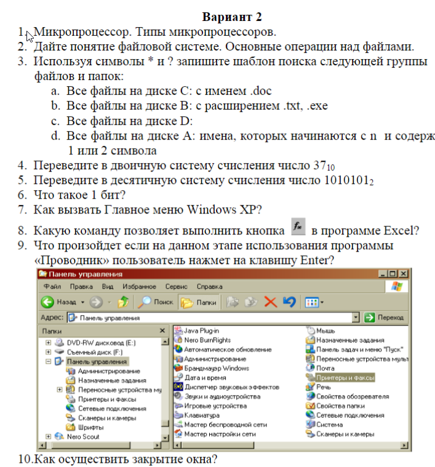The width and height of the screenshot is (435, 467).
Task: Select Клавиатура in the file list
Action: (x=201, y=415)
